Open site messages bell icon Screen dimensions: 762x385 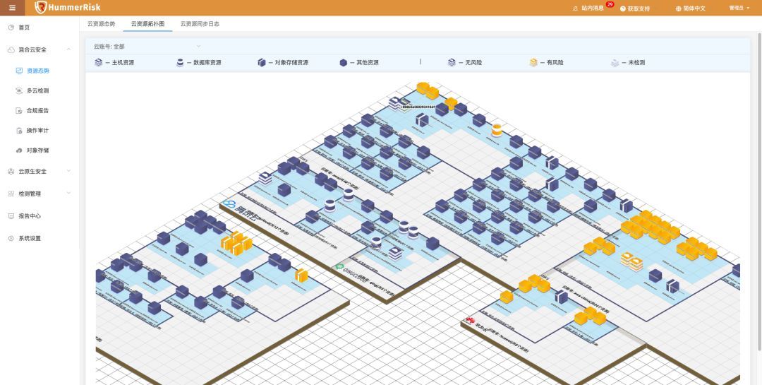[576, 8]
